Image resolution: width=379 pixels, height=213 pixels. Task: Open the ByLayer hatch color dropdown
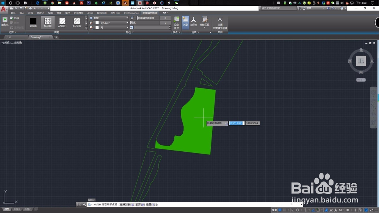click(x=111, y=23)
